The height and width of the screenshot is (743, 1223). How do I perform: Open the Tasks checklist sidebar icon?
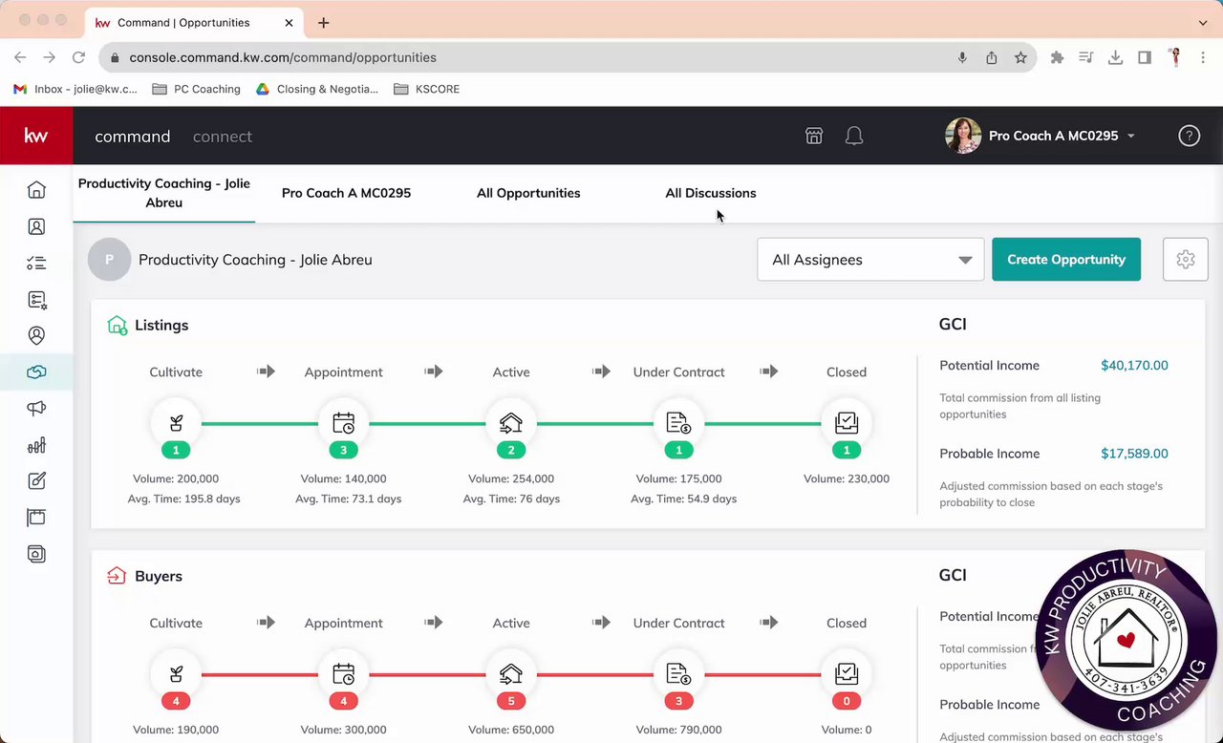[x=36, y=263]
